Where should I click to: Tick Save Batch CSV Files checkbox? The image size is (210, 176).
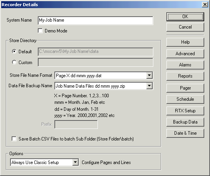(14, 139)
